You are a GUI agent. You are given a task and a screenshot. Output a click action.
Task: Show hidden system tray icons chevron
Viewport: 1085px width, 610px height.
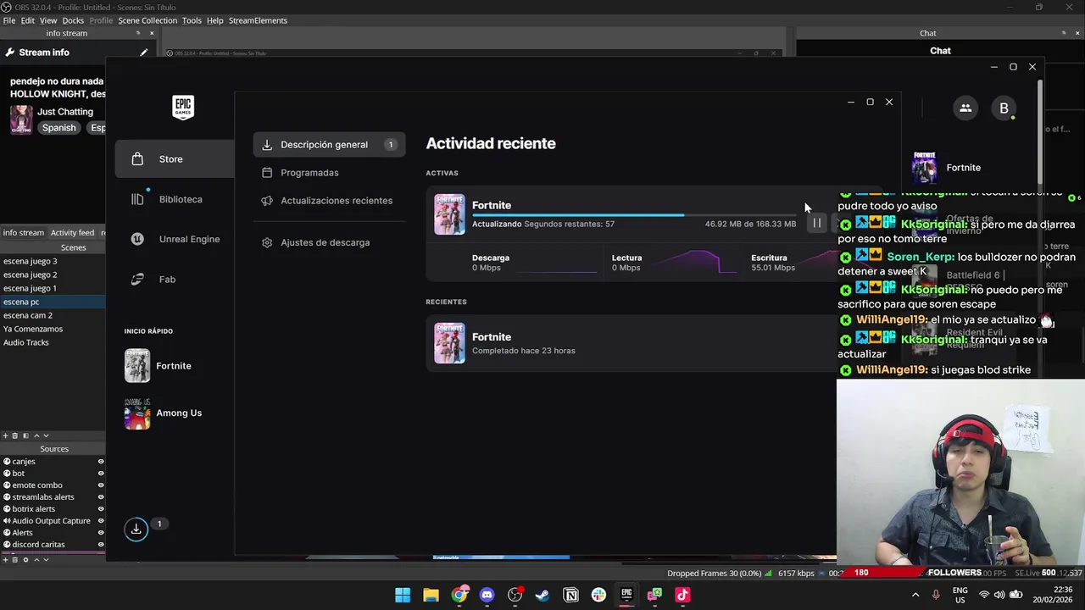coord(915,595)
